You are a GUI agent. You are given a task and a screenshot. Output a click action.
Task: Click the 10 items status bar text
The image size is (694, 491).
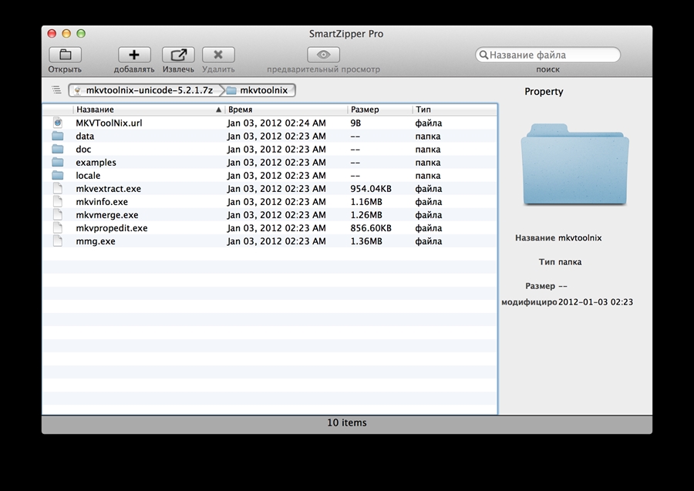pyautogui.click(x=347, y=422)
